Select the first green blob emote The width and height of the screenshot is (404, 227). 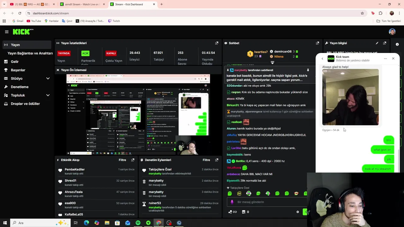[x=230, y=193]
